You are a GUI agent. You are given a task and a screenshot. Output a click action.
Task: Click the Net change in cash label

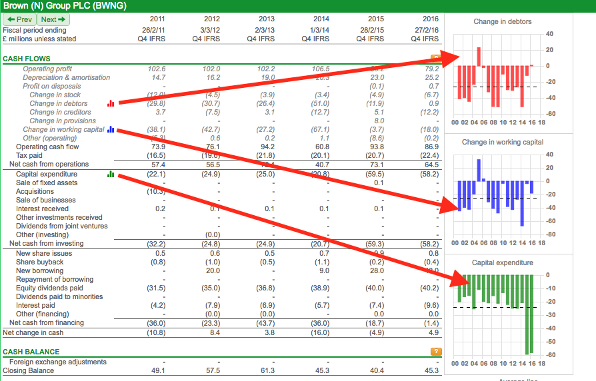(33, 333)
